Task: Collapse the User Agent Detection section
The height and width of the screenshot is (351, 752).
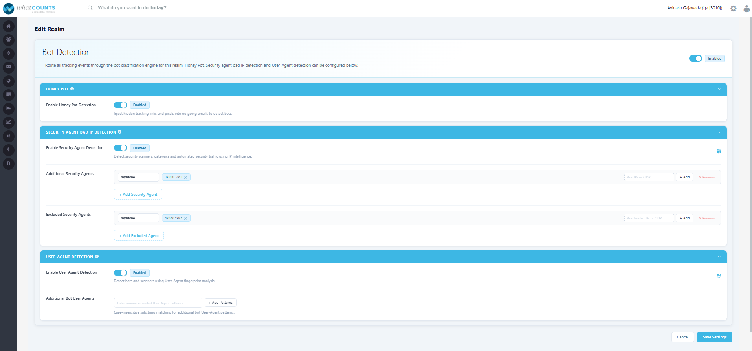Action: click(719, 257)
